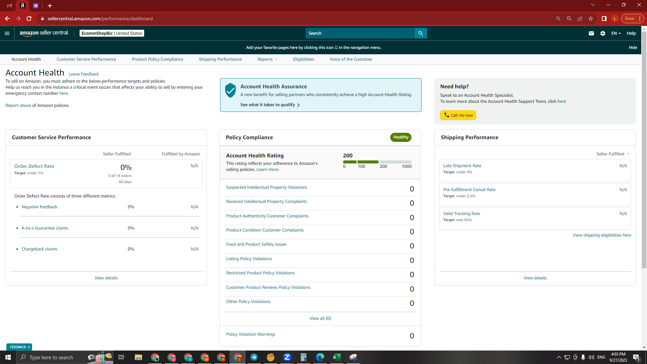Open Task View on the taskbar
This screenshot has height=364, width=647.
121,357
